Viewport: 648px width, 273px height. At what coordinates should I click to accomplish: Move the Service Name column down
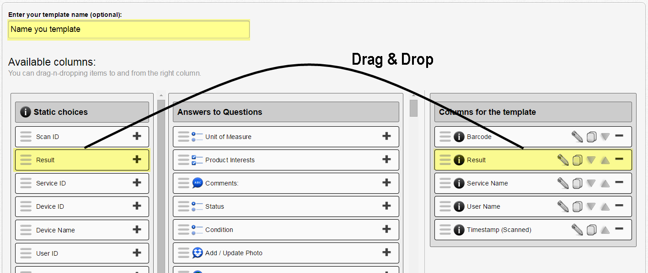[591, 183]
